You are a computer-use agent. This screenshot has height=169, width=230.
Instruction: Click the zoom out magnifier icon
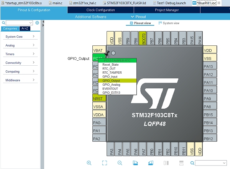120,163
